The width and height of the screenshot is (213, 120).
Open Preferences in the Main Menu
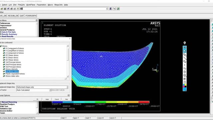pyautogui.click(x=5, y=23)
